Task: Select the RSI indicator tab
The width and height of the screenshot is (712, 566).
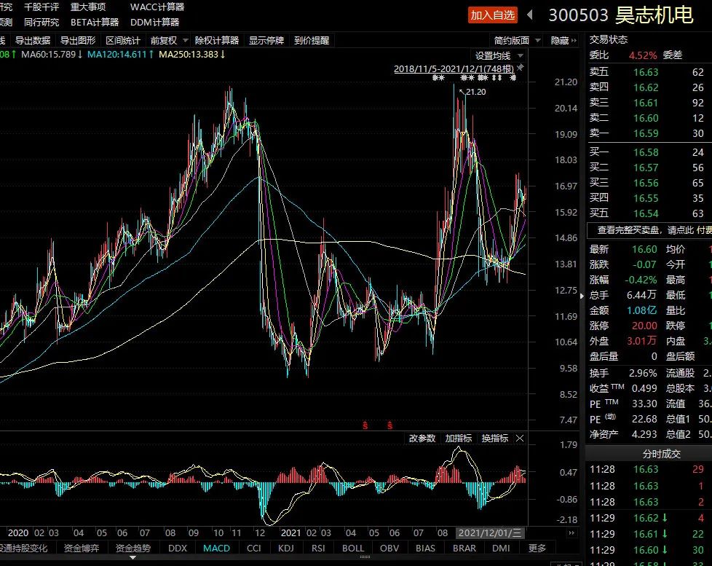Action: [x=318, y=549]
